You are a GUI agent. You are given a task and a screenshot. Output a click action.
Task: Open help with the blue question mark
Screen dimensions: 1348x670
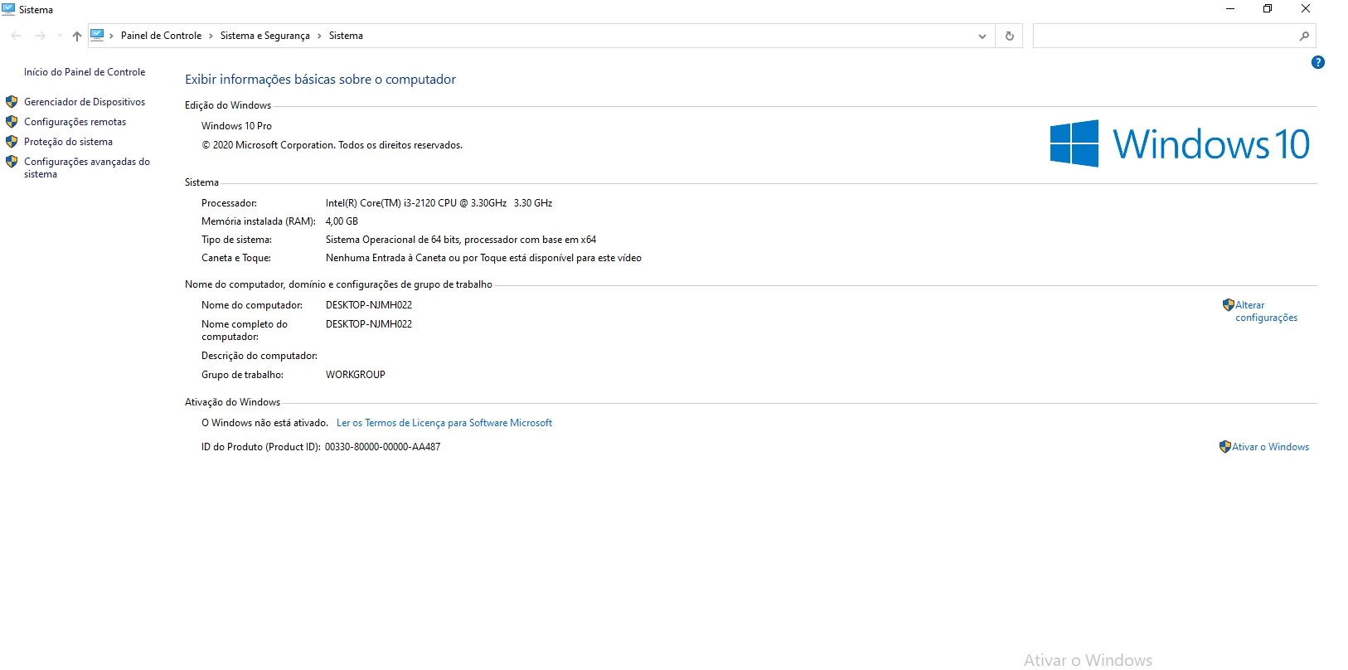pyautogui.click(x=1318, y=62)
